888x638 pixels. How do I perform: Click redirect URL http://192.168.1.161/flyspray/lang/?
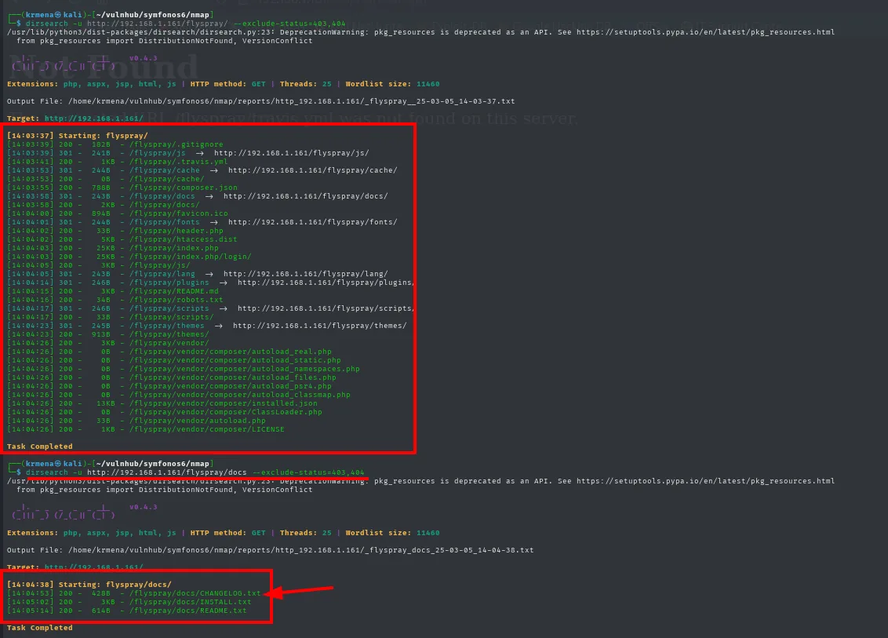[305, 274]
